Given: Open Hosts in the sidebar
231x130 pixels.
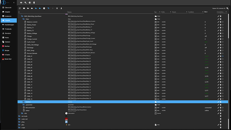Looking at the screenshot, I should [9, 38].
